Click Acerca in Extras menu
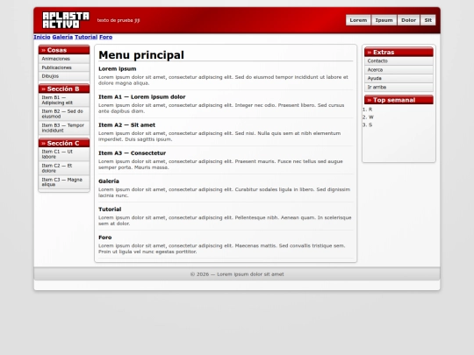474x355 pixels. pyautogui.click(x=399, y=70)
